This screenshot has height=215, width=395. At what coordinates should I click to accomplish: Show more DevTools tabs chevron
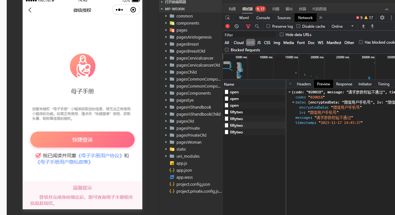321,18
